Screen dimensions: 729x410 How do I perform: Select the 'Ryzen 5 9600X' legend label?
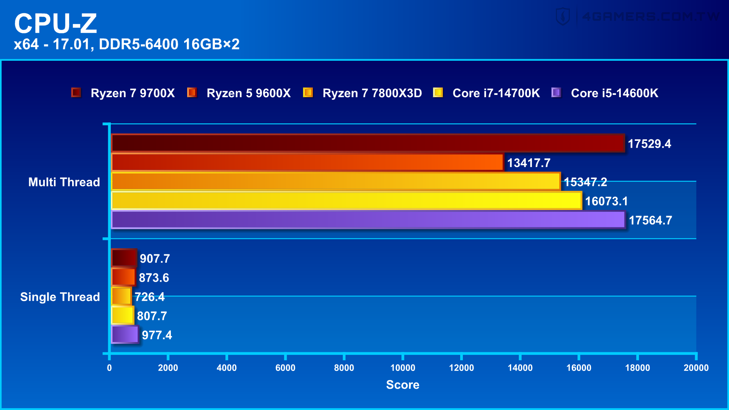pos(249,93)
